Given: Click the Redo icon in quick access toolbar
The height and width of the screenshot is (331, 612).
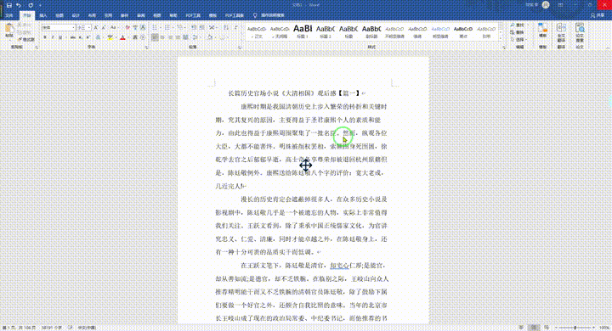Looking at the screenshot, I should pos(31,5).
